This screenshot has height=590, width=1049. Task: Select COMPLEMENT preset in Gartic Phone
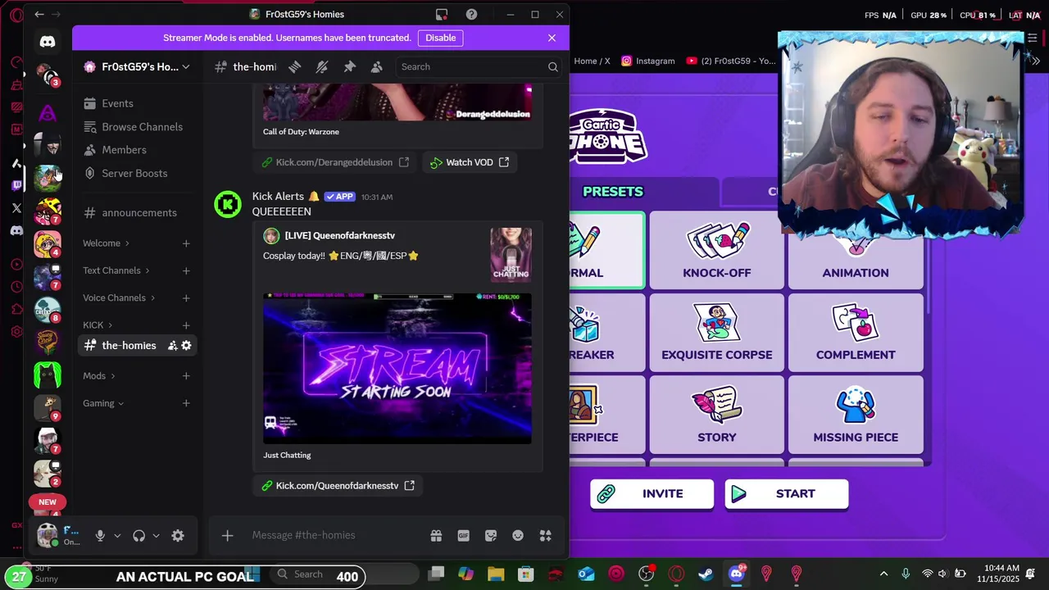click(856, 333)
